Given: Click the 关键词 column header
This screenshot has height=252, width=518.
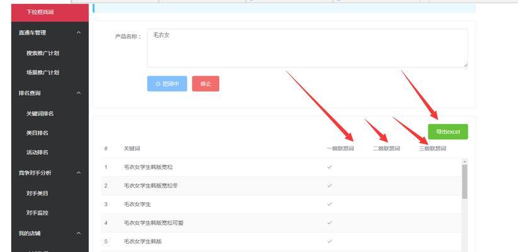Looking at the screenshot, I should (132, 149).
